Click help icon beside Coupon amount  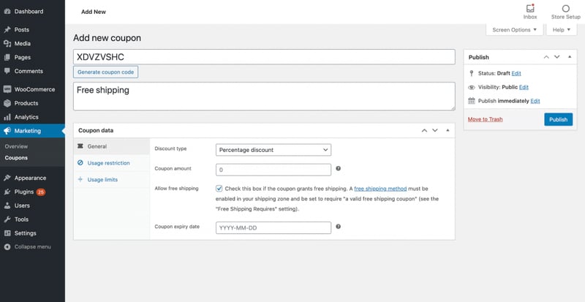click(x=338, y=169)
